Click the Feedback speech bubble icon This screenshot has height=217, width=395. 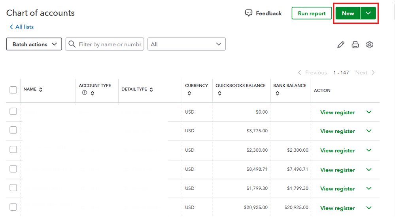tap(249, 13)
